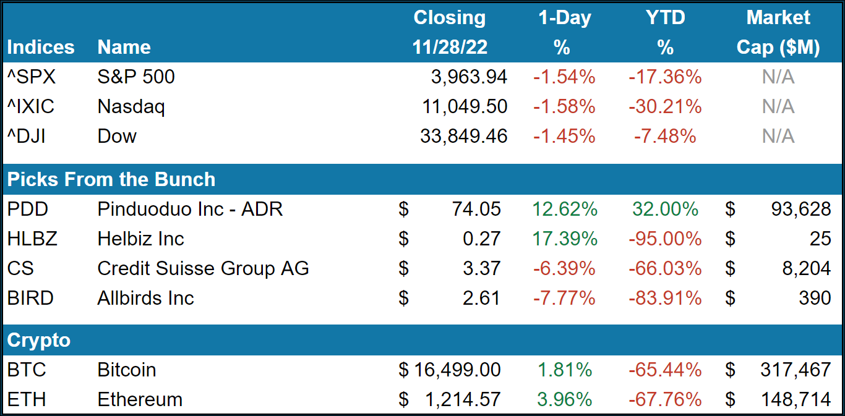845x416 pixels.
Task: Select the ^SPX ticker cell
Action: tap(31, 77)
